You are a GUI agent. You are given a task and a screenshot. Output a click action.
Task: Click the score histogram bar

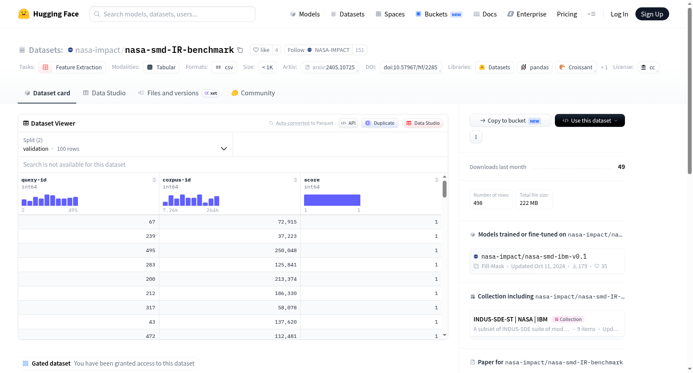tap(332, 200)
